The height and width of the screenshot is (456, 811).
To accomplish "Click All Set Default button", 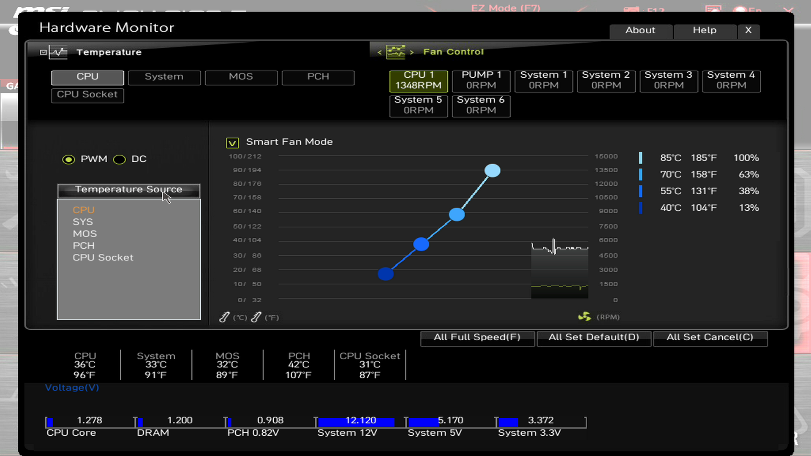I will [x=594, y=337].
